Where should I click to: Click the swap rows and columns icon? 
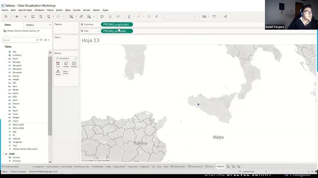tap(102, 16)
